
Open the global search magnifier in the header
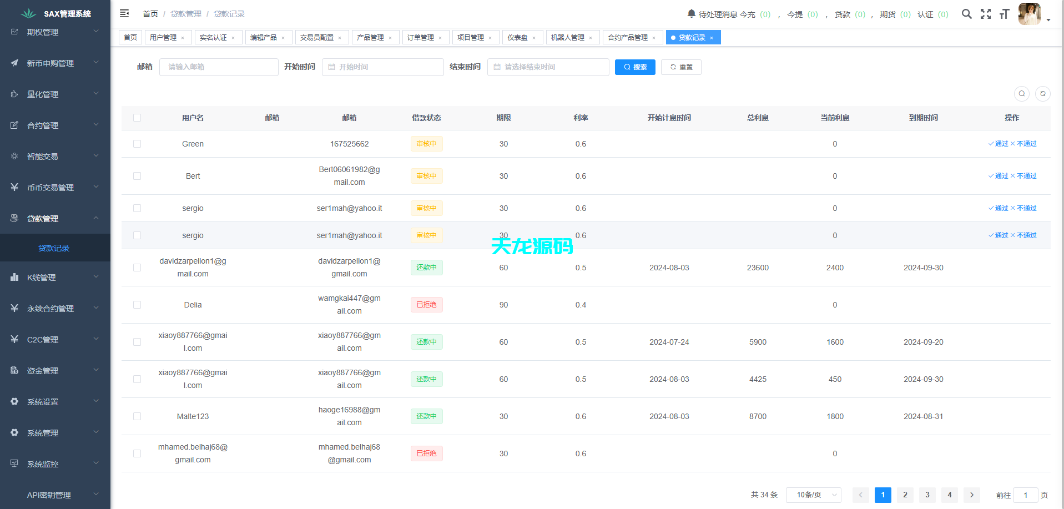[x=967, y=14]
